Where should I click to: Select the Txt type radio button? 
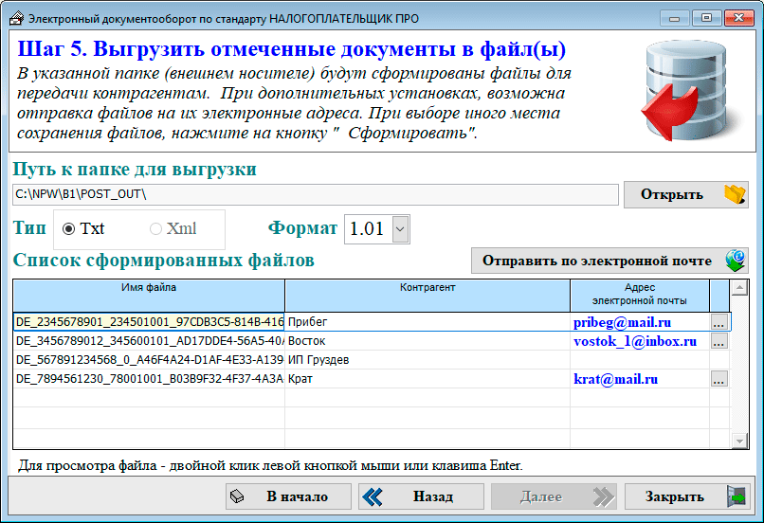click(68, 229)
